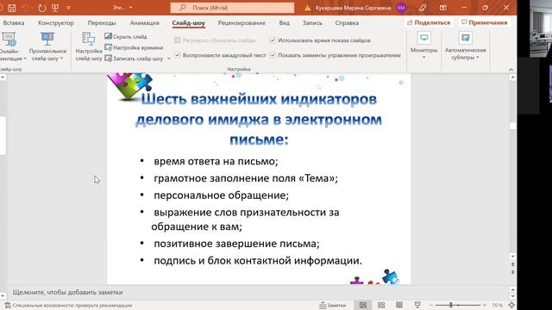552x310 pixels.
Task: Open Настройка слайд-шоу settings
Action: tap(89, 47)
